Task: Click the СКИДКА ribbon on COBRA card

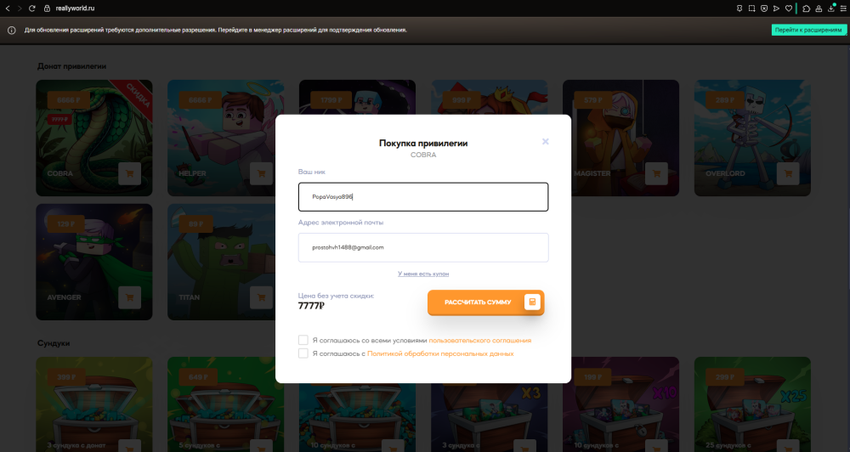Action: pos(139,95)
